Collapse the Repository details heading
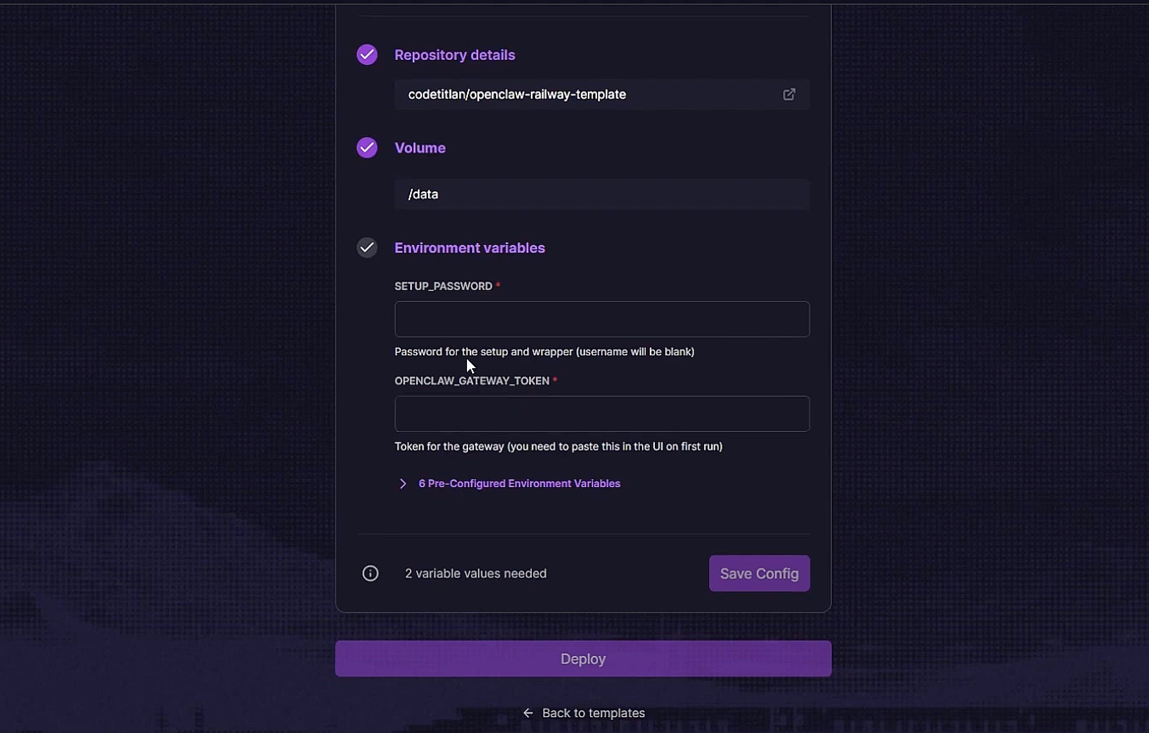1149x733 pixels. [455, 55]
